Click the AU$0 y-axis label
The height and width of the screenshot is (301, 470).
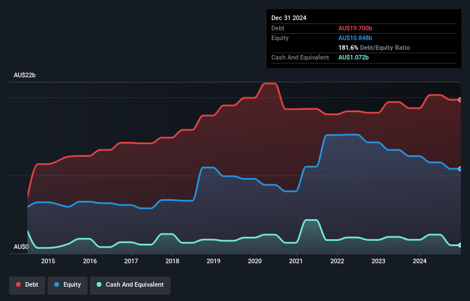(x=21, y=247)
